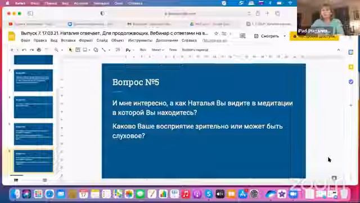Click the Фон background button

tap(143, 50)
